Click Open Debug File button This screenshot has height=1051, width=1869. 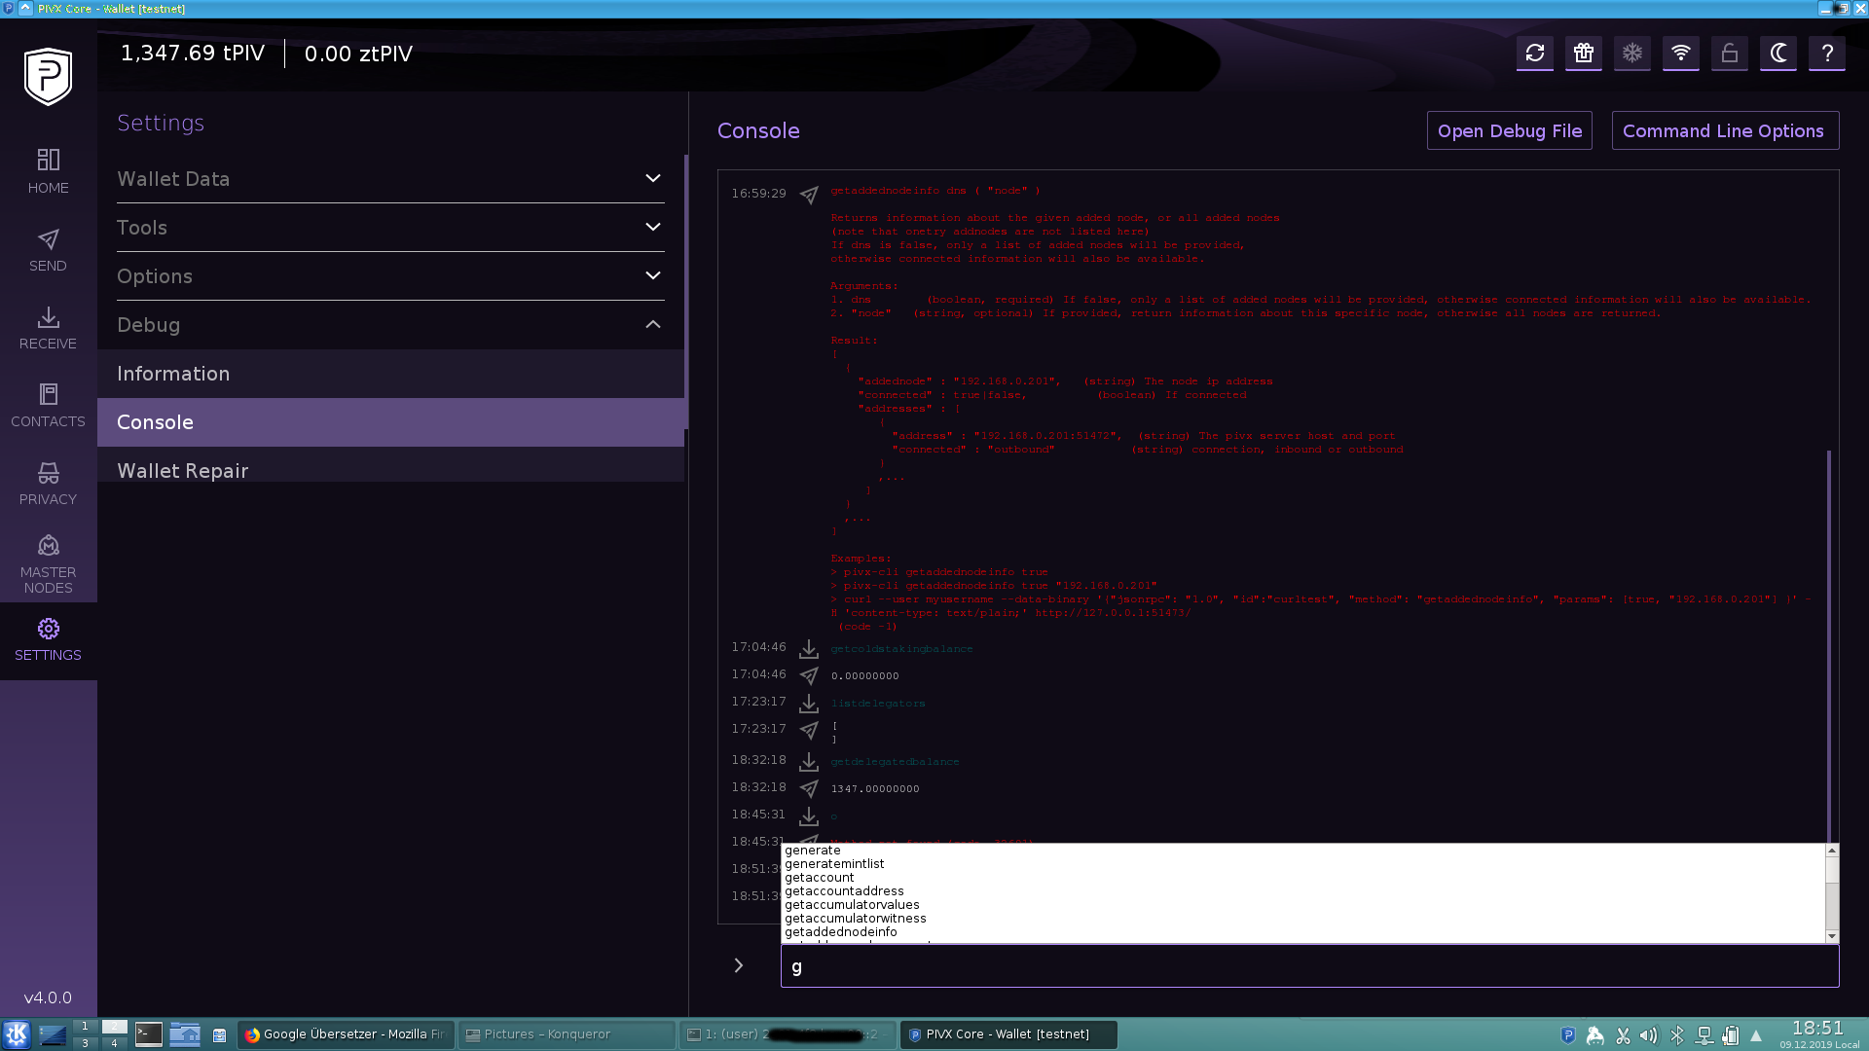point(1509,130)
